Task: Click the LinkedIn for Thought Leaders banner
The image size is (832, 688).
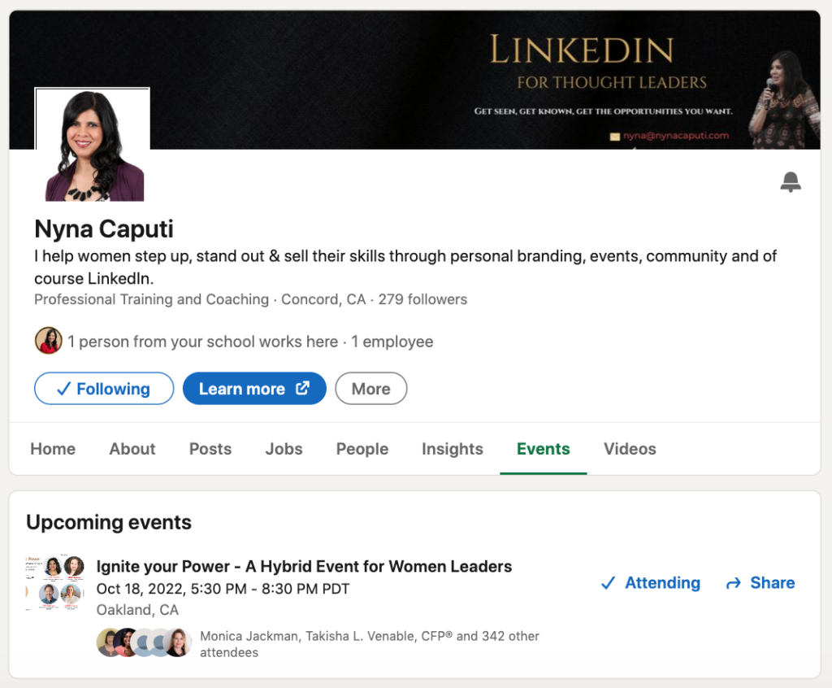Action: 415,80
